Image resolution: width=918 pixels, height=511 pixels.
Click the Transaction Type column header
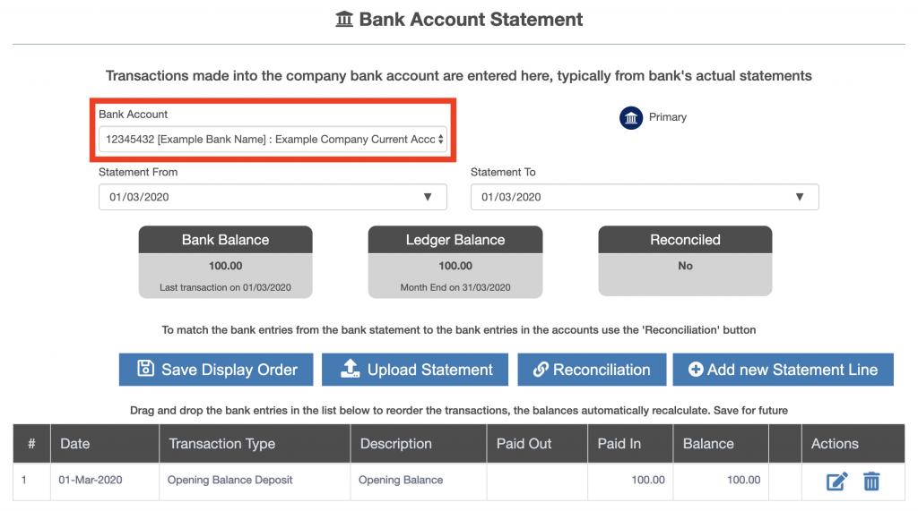coord(222,444)
